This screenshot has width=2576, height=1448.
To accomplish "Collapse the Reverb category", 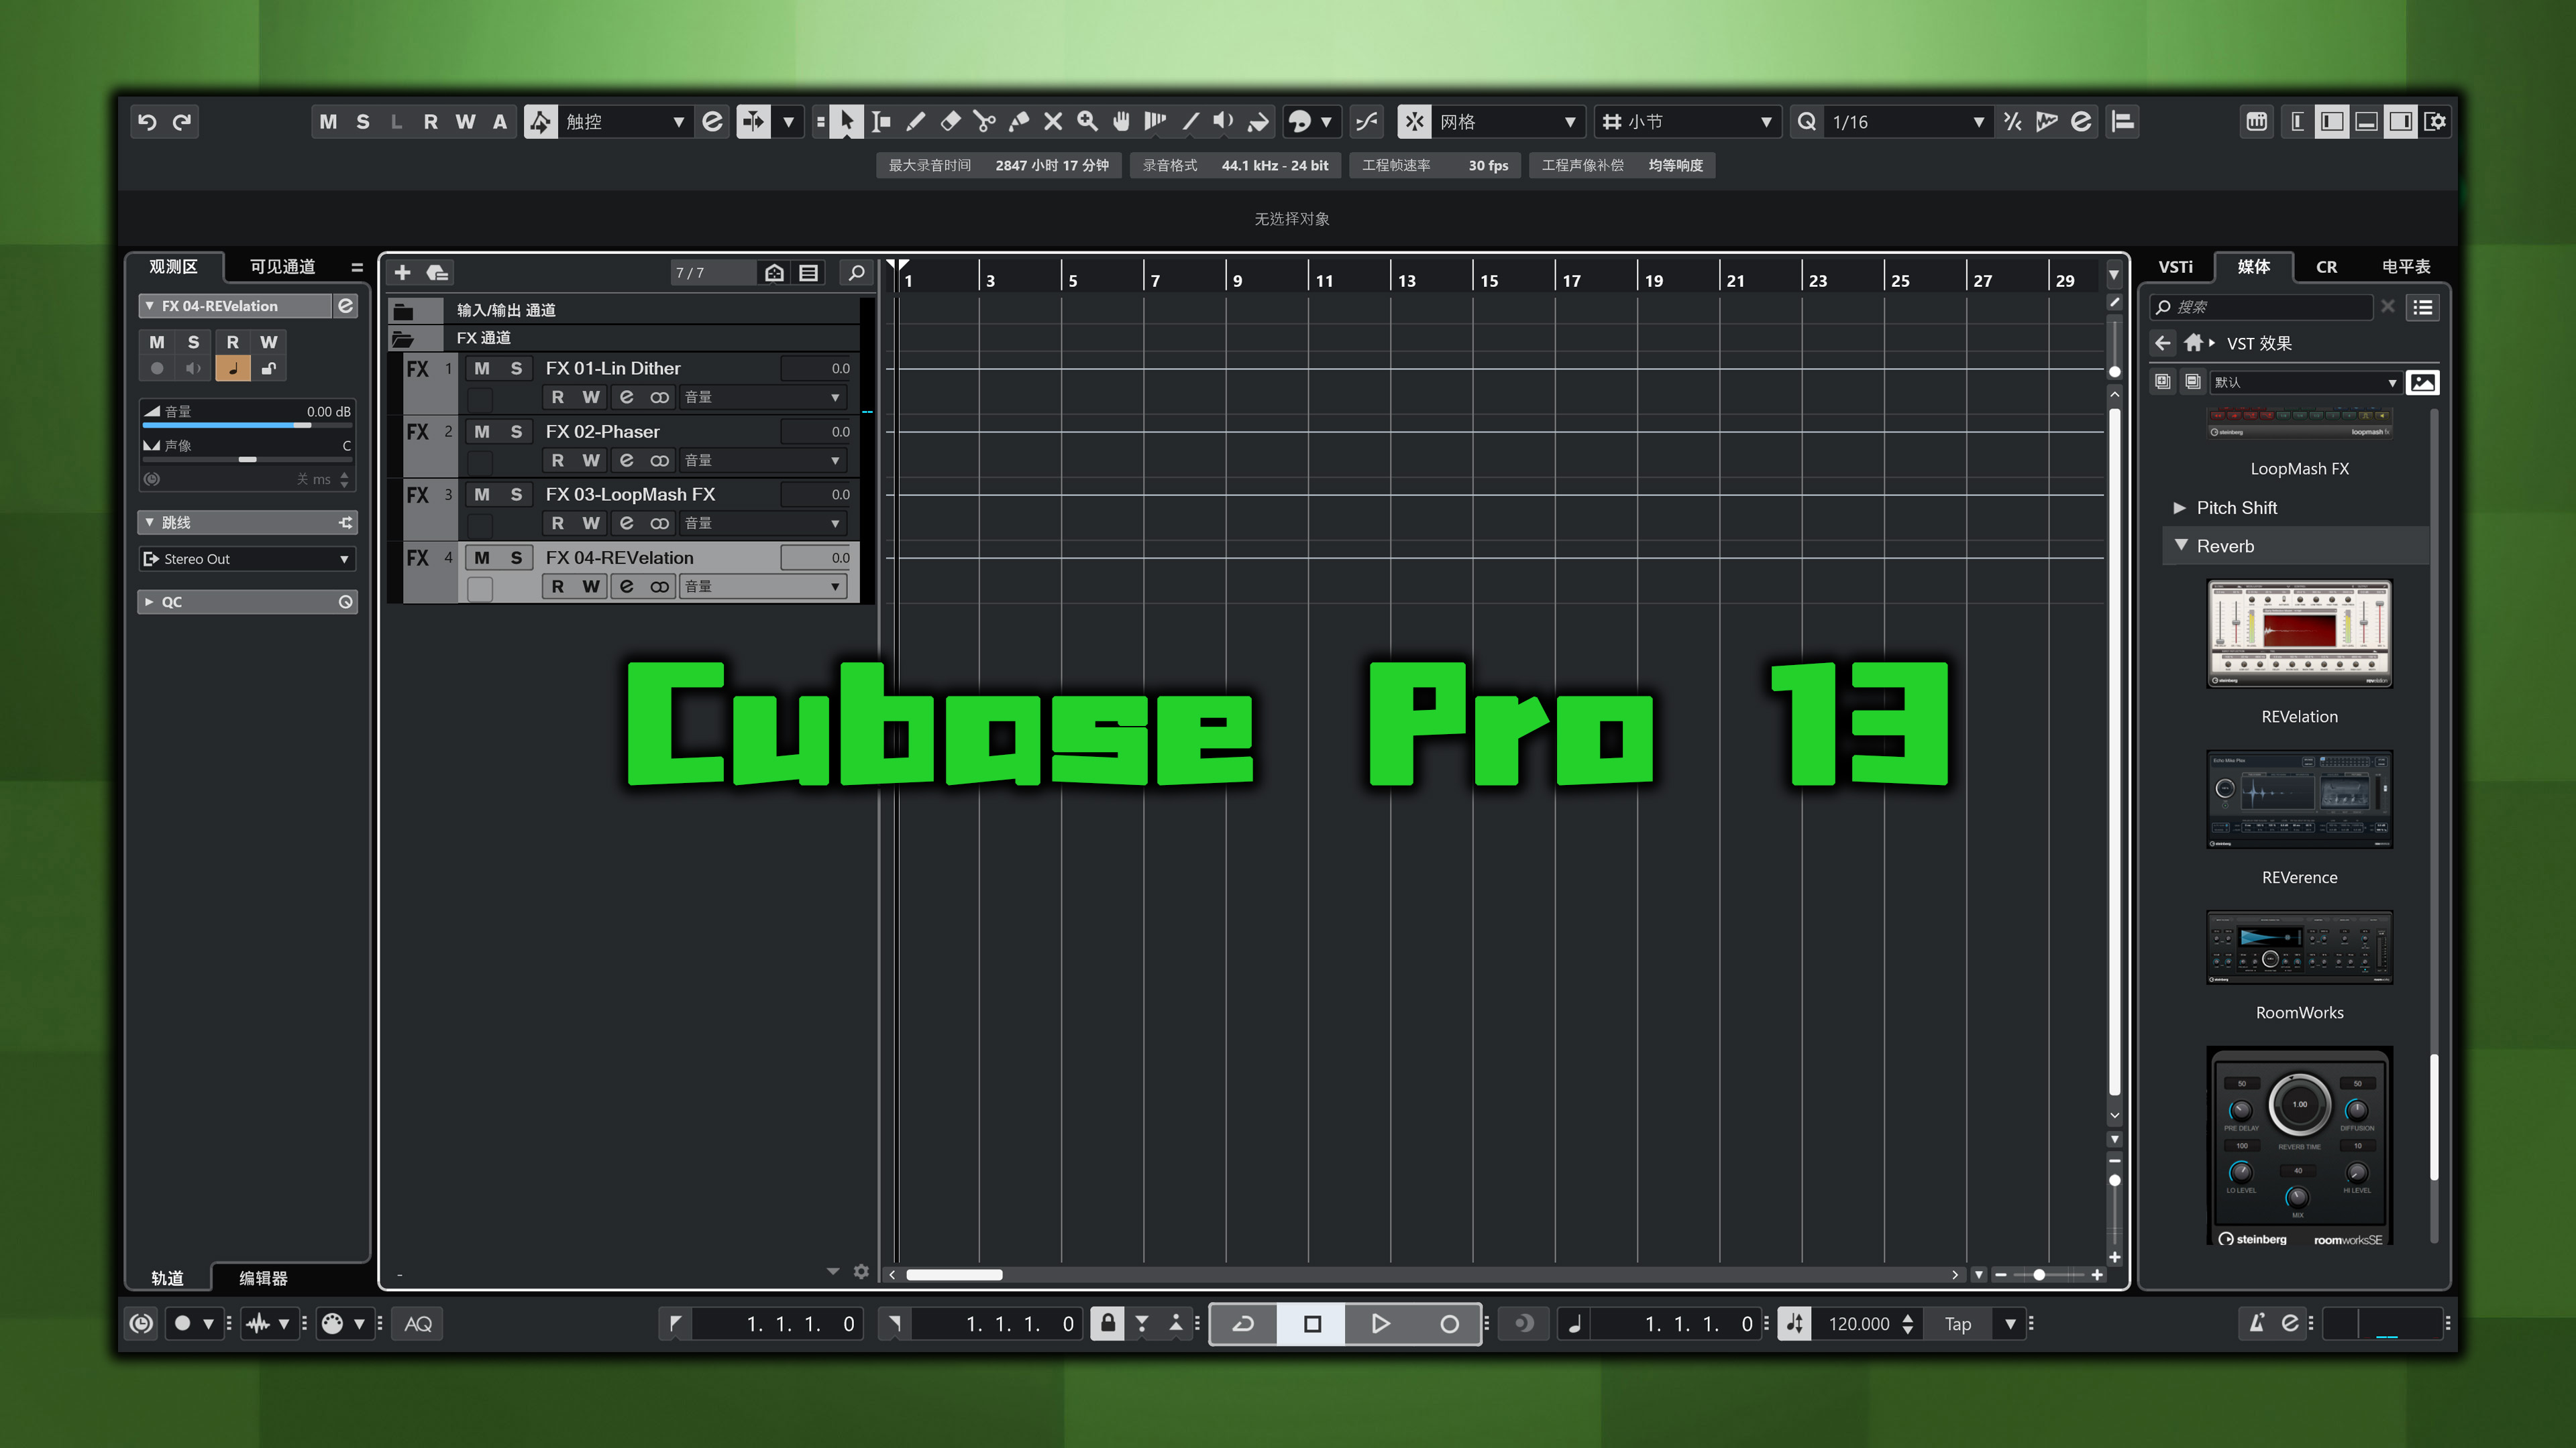I will coord(2181,546).
